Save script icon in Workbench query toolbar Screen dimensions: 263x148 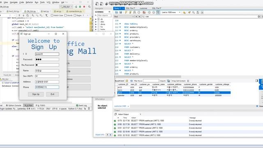(120, 12)
